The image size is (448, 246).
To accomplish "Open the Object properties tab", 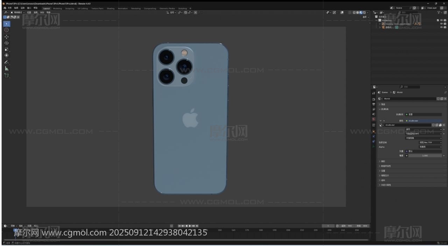I will (x=374, y=131).
